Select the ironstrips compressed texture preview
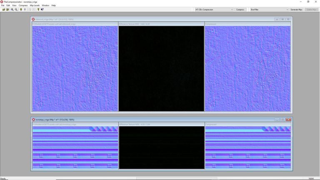Viewport: 320px width, 180px height. pyautogui.click(x=248, y=147)
